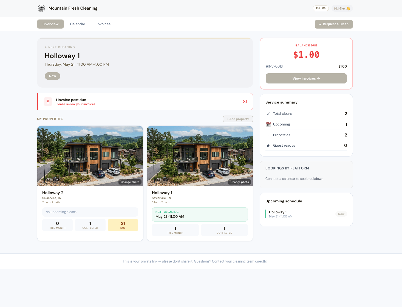Click Change photo on Holloway 2 card
402x307 pixels.
(x=130, y=182)
